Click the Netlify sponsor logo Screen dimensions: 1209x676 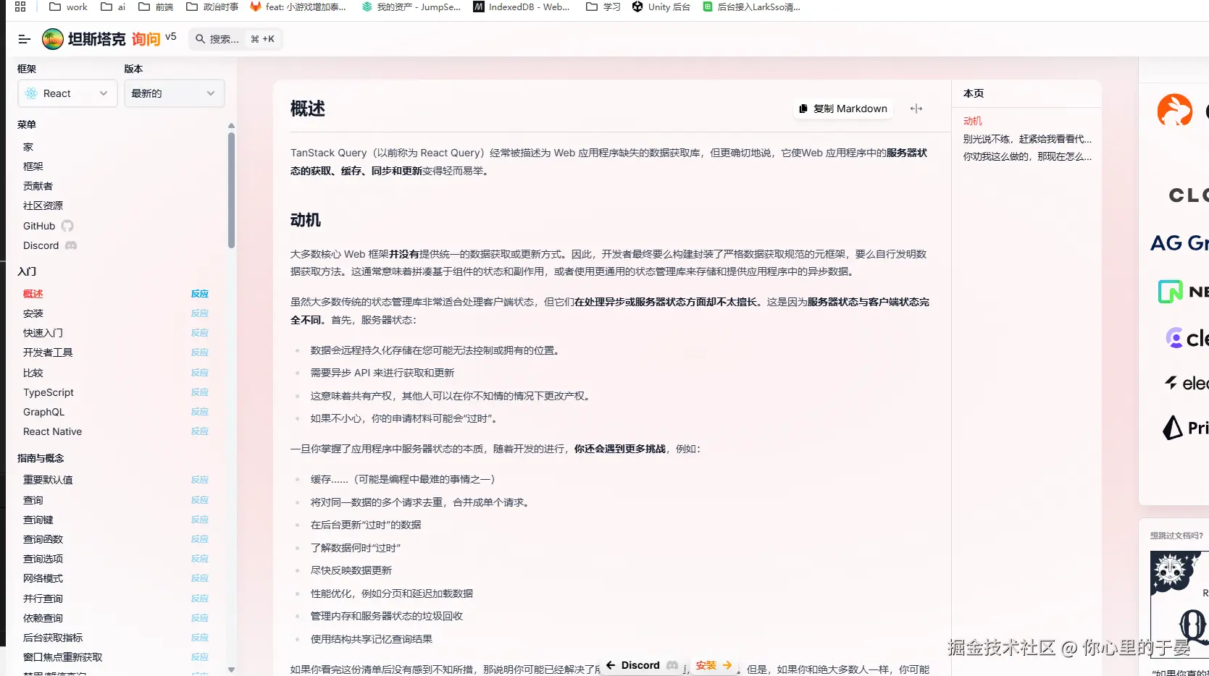[1170, 292]
